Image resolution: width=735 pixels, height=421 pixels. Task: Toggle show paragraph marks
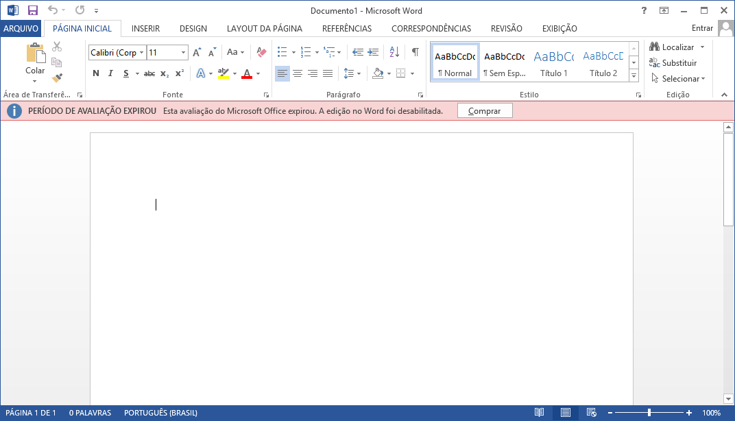click(415, 52)
